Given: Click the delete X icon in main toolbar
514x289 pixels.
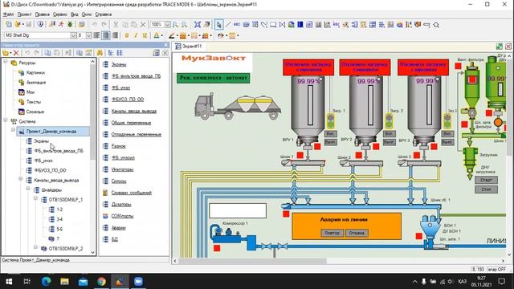Looking at the screenshot, I should coord(143,25).
